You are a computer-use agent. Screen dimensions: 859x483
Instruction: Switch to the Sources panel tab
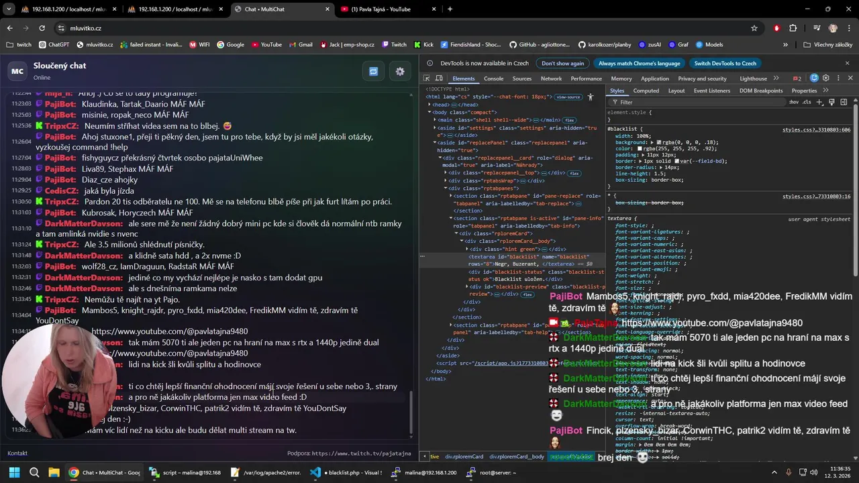click(x=522, y=78)
